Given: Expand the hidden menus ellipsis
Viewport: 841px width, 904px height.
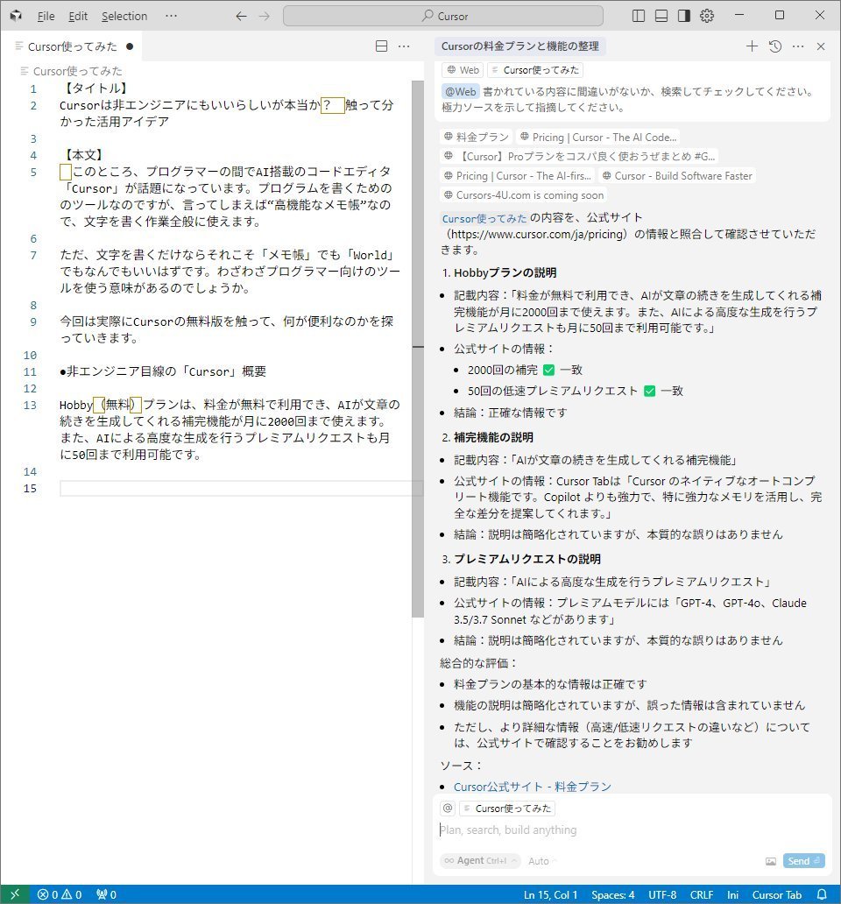Looking at the screenshot, I should 171,16.
